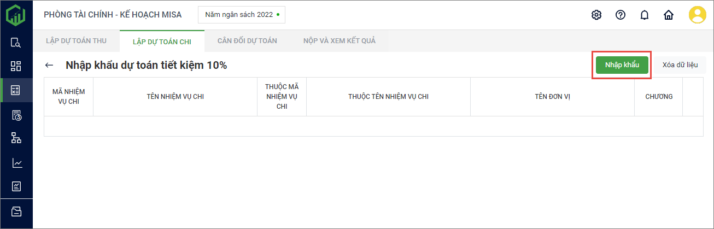The image size is (714, 229).
Task: Click the MISA logo icon
Action: [x=16, y=15]
